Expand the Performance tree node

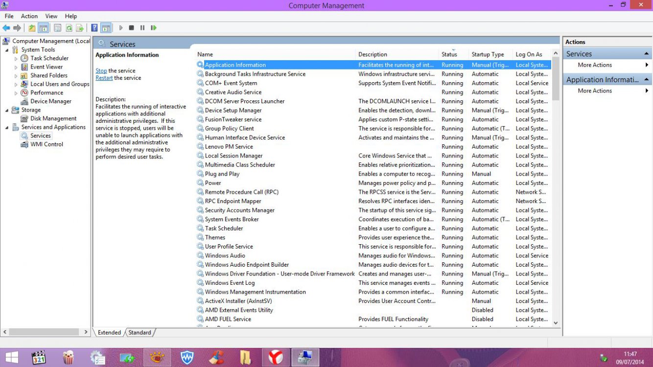(x=16, y=93)
